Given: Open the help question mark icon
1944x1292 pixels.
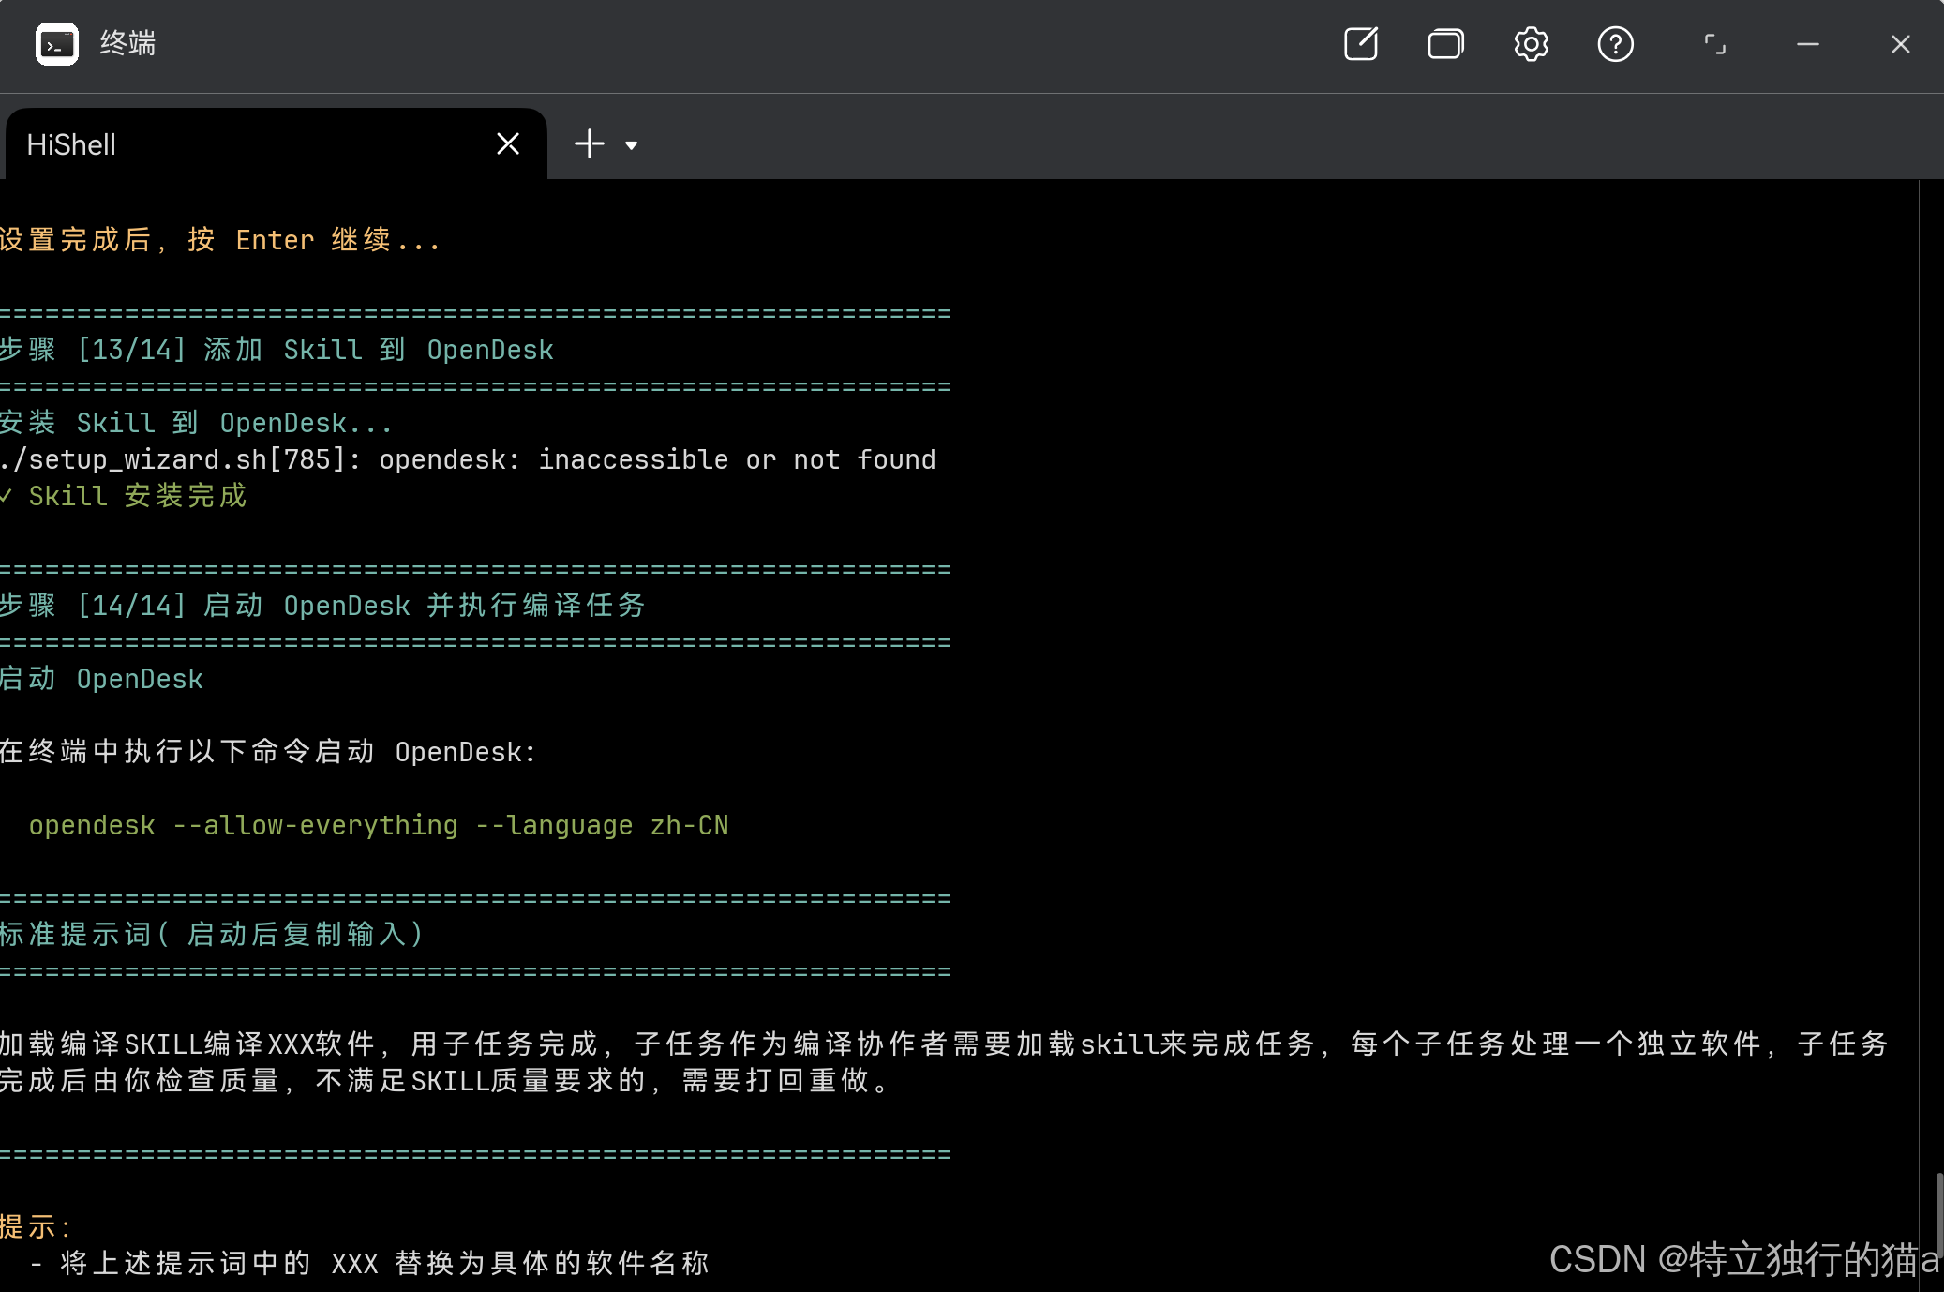Looking at the screenshot, I should pyautogui.click(x=1615, y=44).
